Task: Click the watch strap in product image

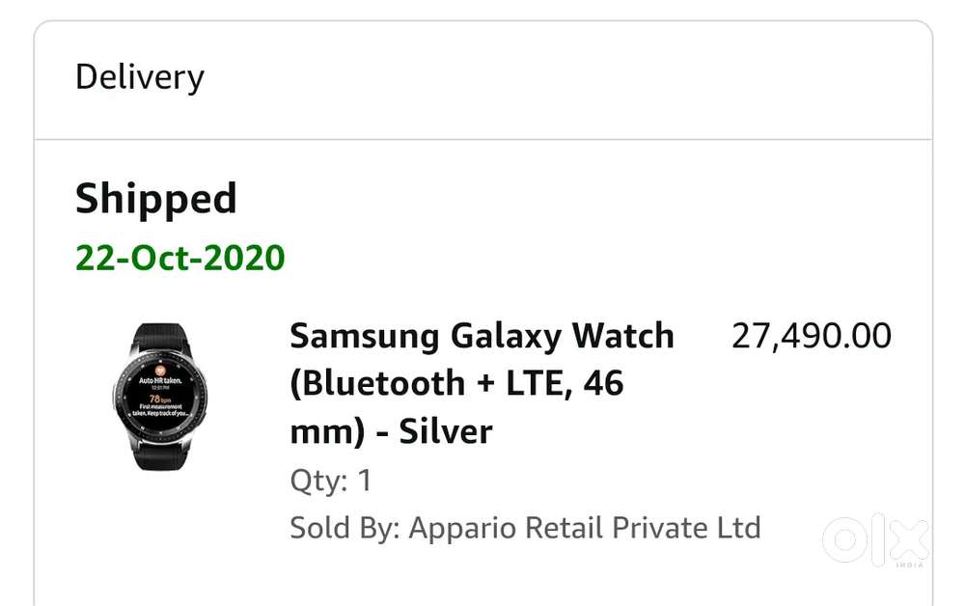Action: pos(160,337)
